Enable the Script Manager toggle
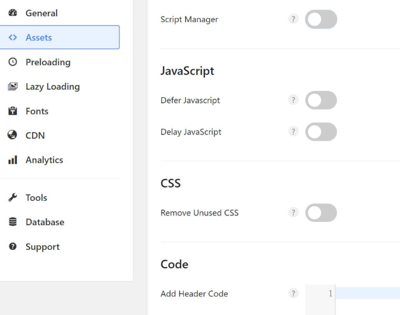Viewport: 400px width, 315px height. coord(321,19)
